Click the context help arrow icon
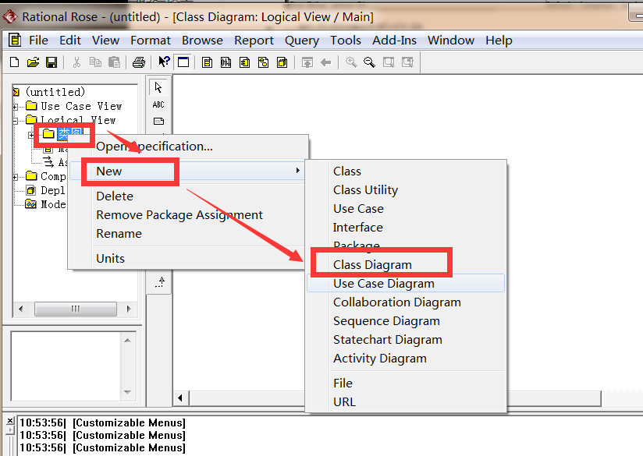 [x=164, y=62]
